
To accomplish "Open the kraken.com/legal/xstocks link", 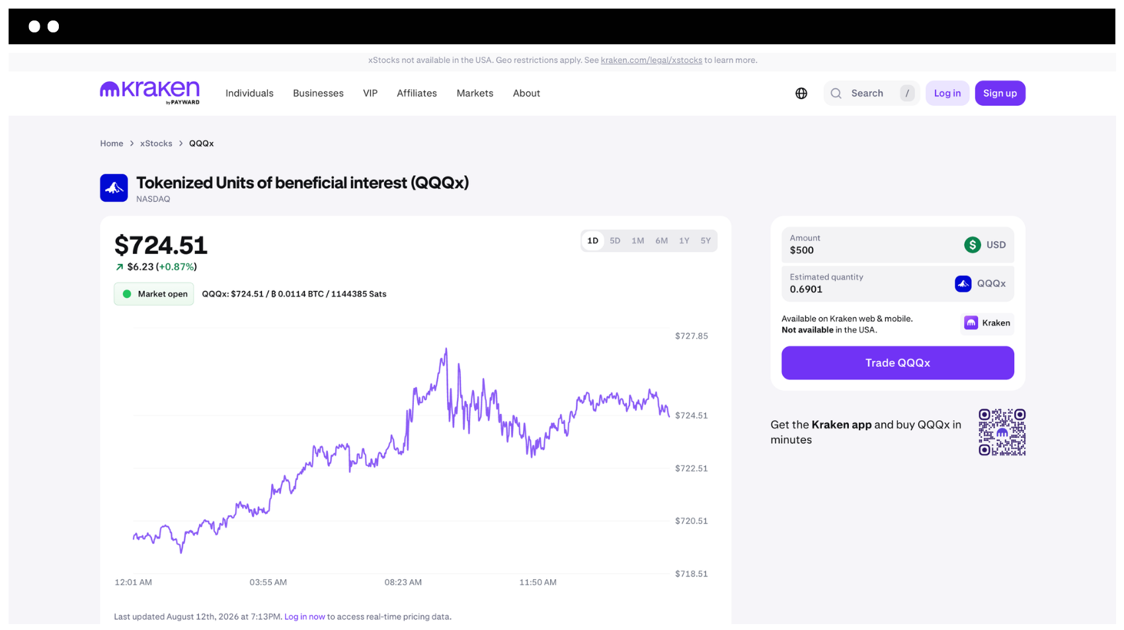I will pos(651,60).
